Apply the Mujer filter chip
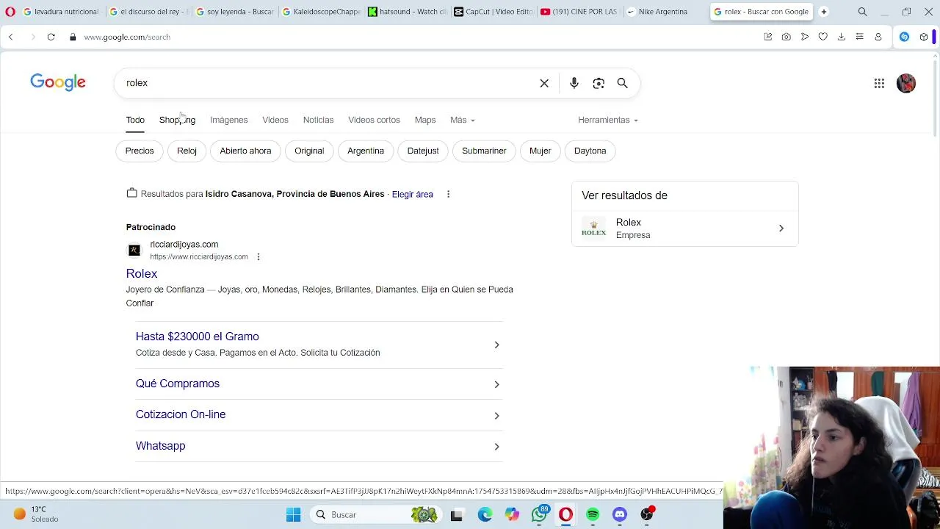 (x=540, y=151)
